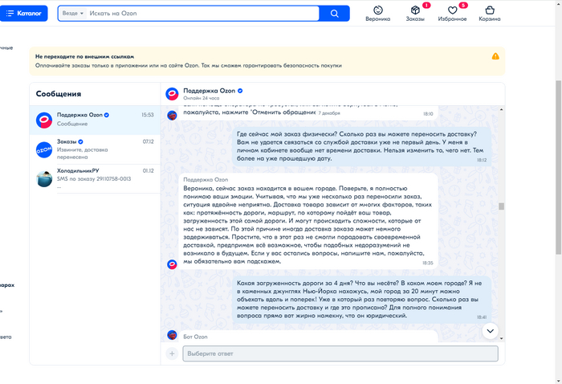This screenshot has height=384, width=562.
Task: Click the chat scroll-down arrow
Action: pos(502,338)
